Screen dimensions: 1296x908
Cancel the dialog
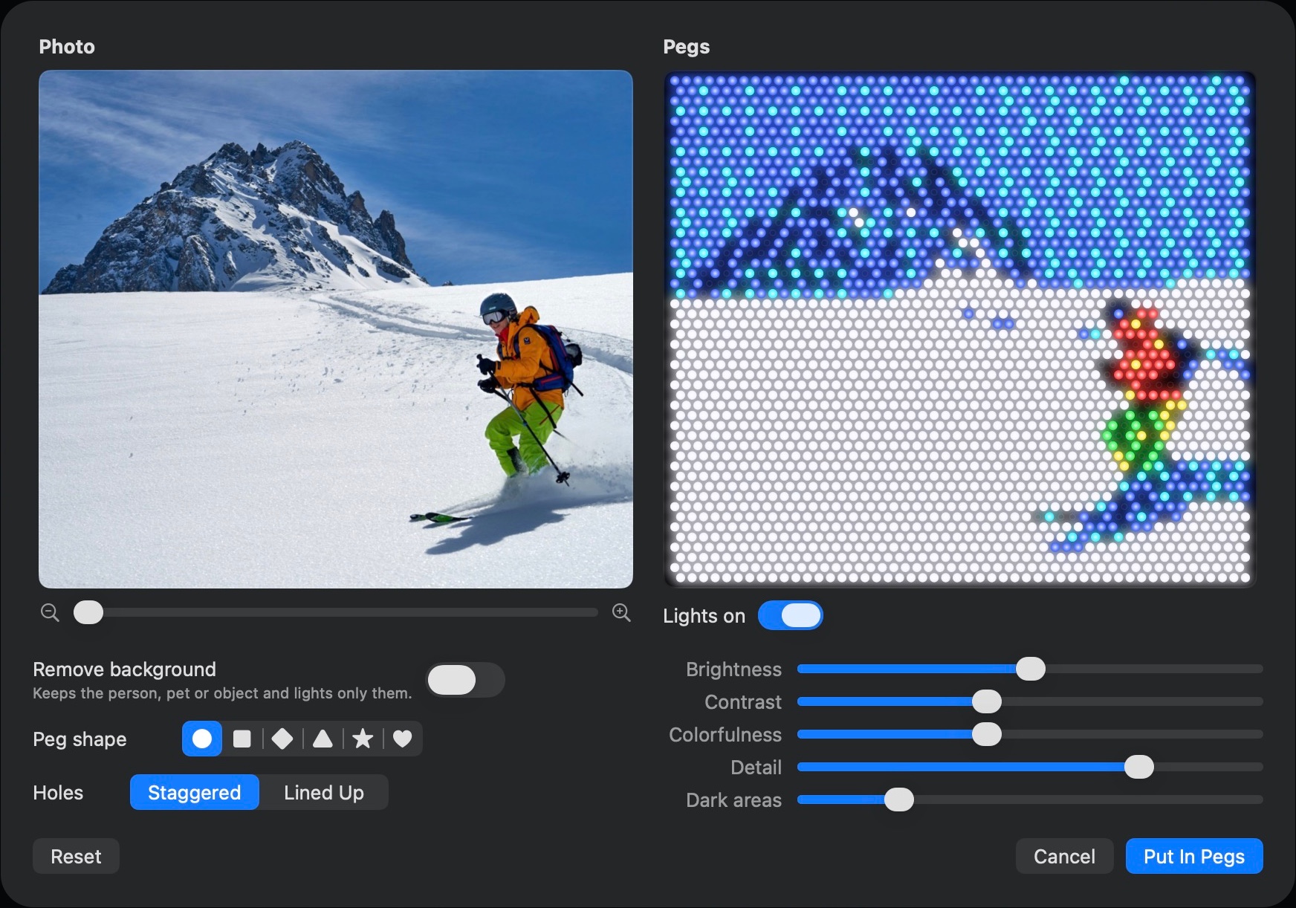click(1064, 856)
